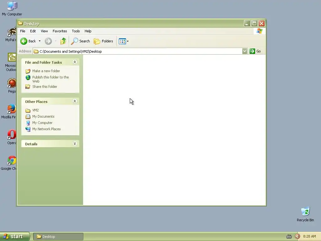321x241 pixels.
Task: Click the Desktop window title bar folder icon
Action: pyautogui.click(x=20, y=23)
